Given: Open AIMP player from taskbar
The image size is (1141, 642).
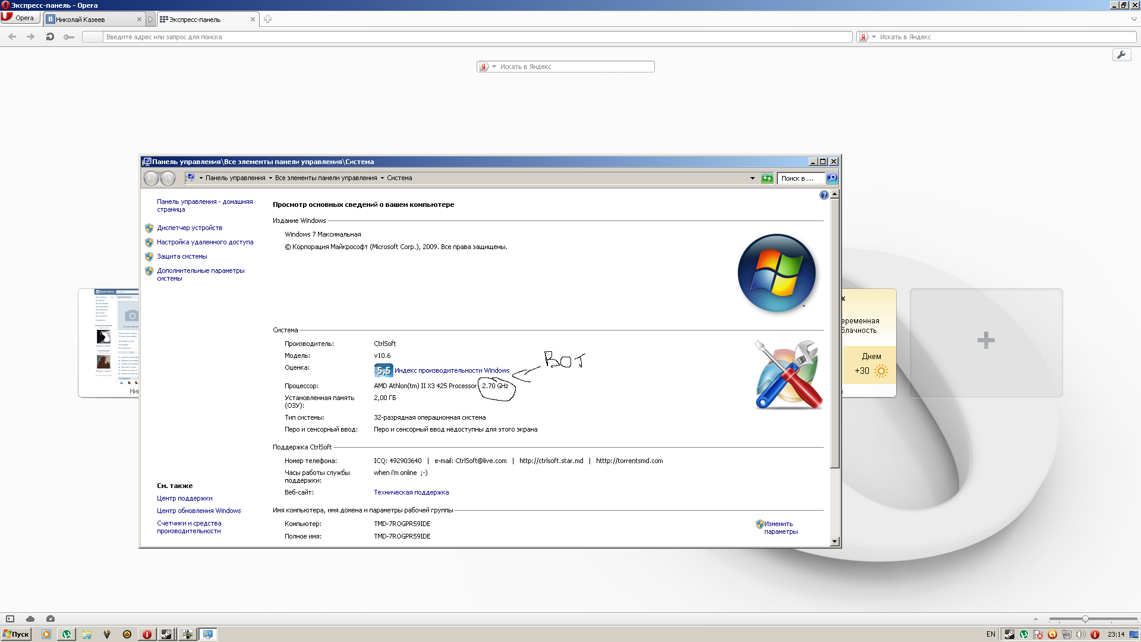Looking at the screenshot, I should [x=127, y=634].
